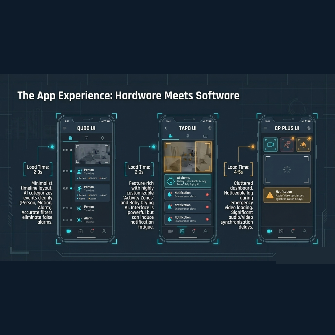Click the running person icon at 13:30

tap(79, 189)
